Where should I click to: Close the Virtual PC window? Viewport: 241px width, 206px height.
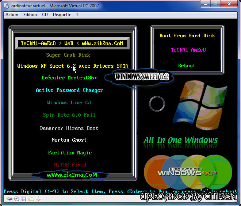click(229, 4)
